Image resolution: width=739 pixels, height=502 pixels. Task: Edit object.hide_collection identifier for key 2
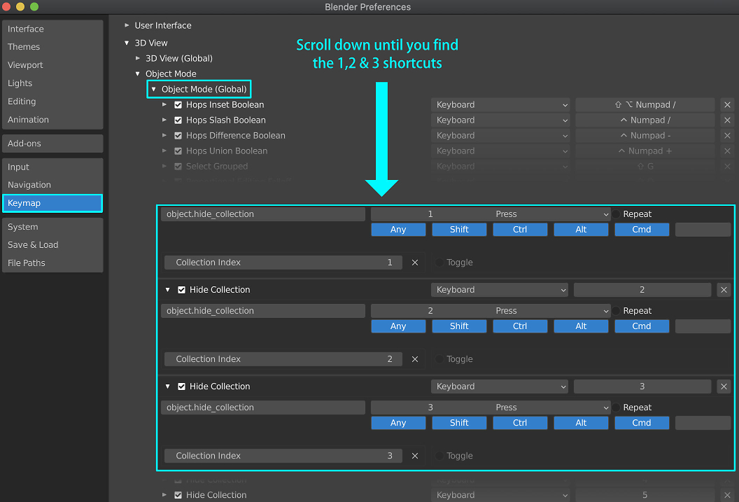click(x=263, y=311)
